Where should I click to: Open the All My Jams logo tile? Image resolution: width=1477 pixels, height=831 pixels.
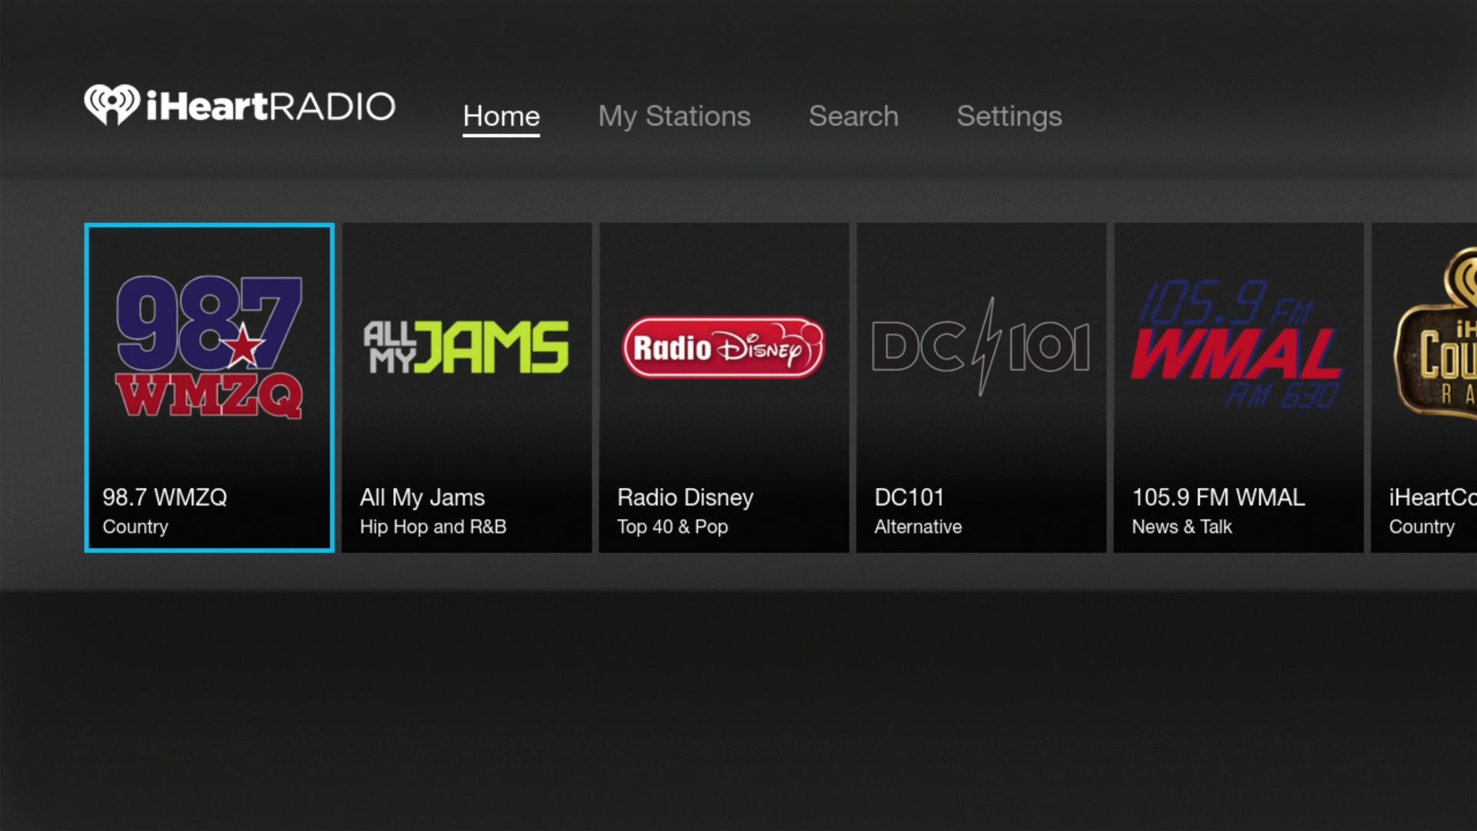(466, 347)
